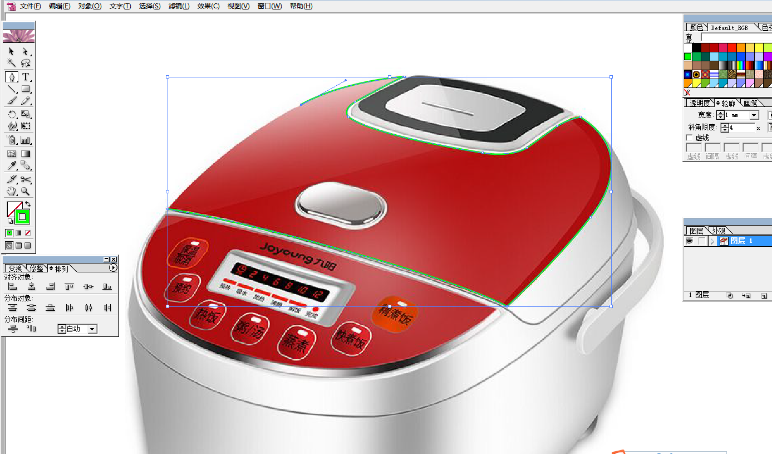Pick the rainbow gradient swatch
Screen dimensions: 772x454
pyautogui.click(x=740, y=65)
